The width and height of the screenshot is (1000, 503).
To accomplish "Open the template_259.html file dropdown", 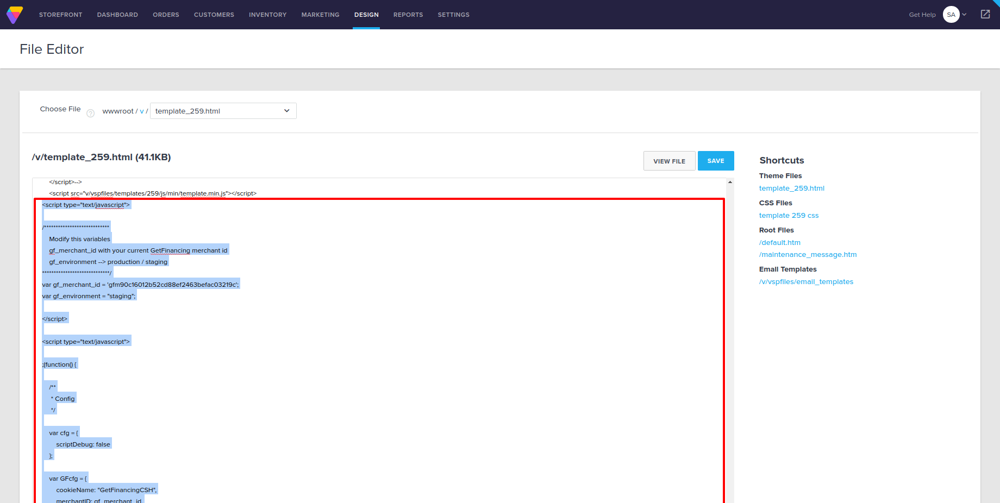I will 223,111.
